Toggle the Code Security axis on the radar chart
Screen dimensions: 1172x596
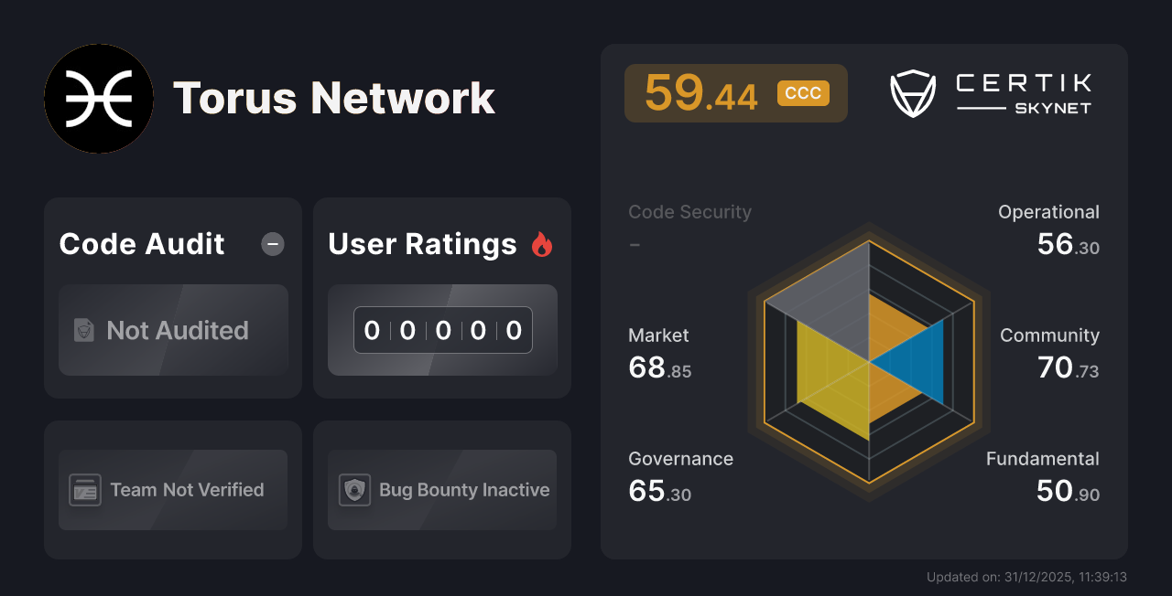click(689, 211)
